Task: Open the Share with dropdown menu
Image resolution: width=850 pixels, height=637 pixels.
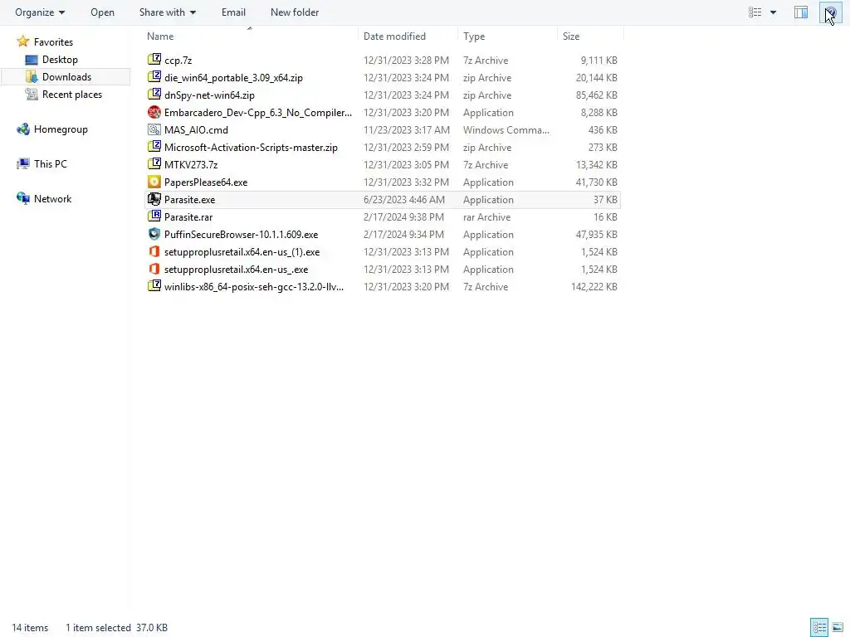Action: [168, 12]
